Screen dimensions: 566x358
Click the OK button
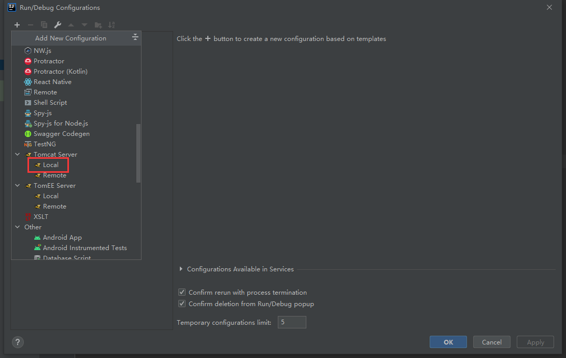click(x=448, y=342)
